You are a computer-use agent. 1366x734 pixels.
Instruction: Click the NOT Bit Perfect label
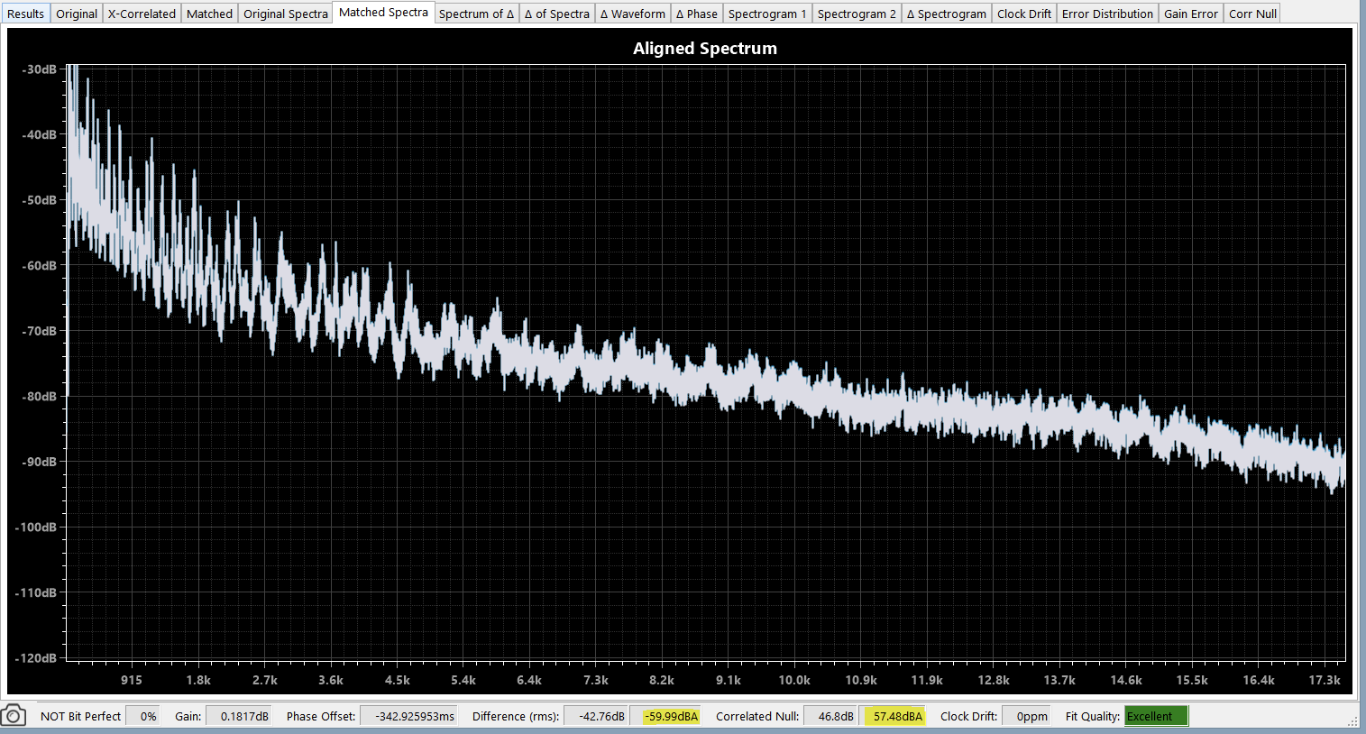pos(80,716)
